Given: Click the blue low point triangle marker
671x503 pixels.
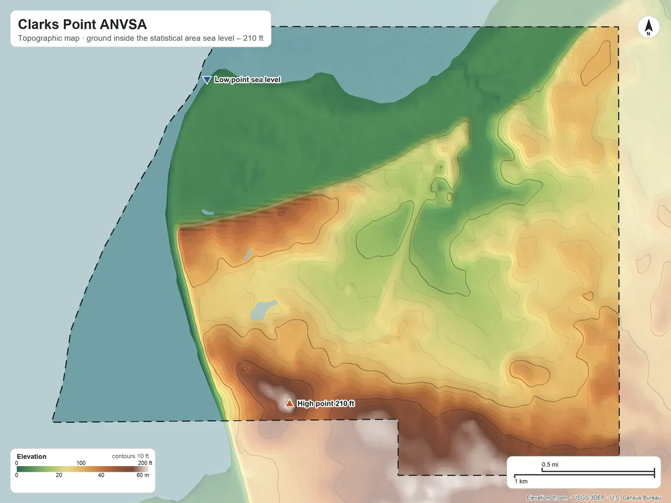Looking at the screenshot, I should (207, 80).
